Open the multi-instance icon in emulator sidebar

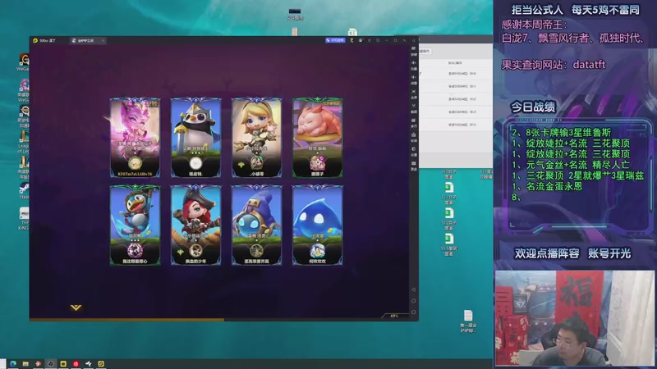(414, 121)
